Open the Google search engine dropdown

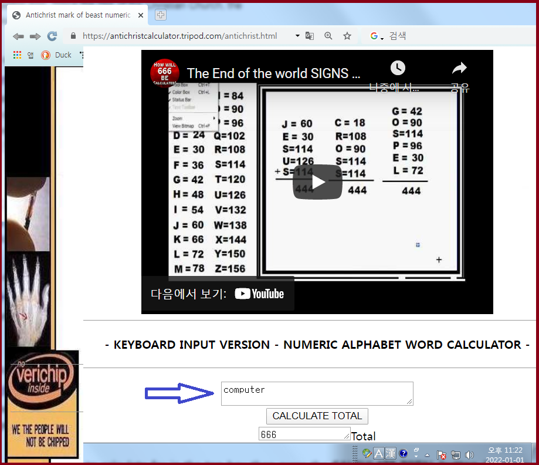[377, 36]
